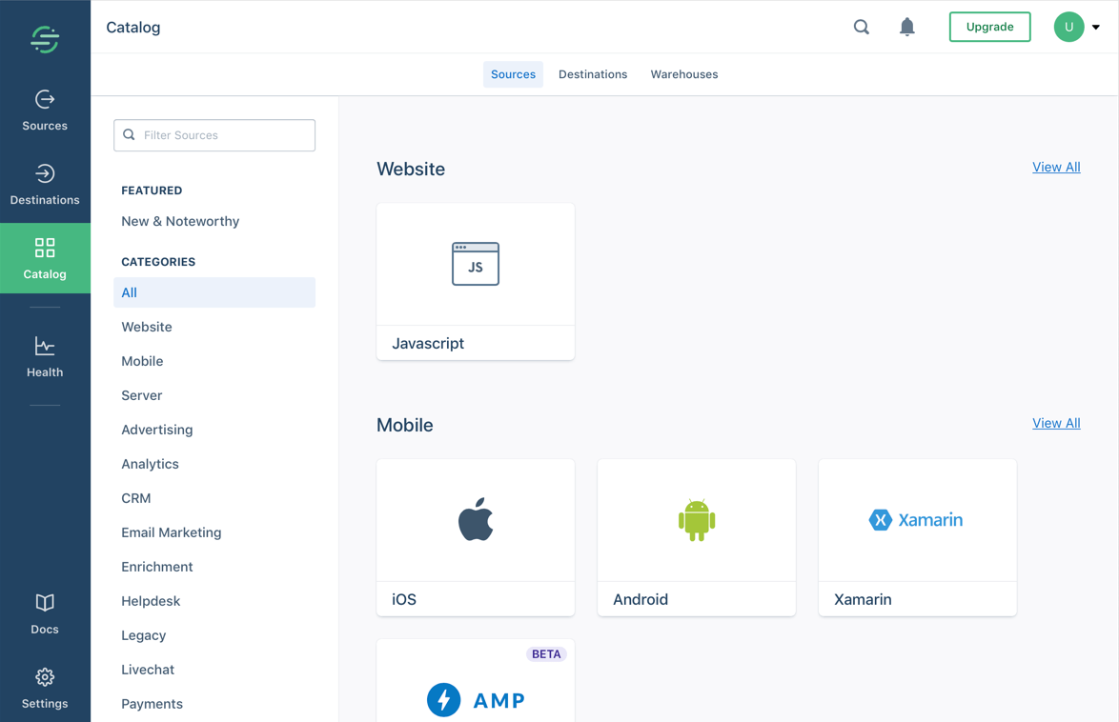Screen dimensions: 1119x722
Task: Open the user avatar dropdown menu
Action: coord(1068,27)
